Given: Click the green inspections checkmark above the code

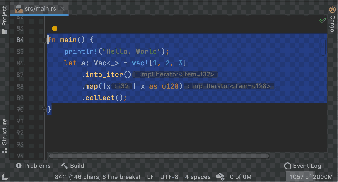Looking at the screenshot, I should point(322,20).
